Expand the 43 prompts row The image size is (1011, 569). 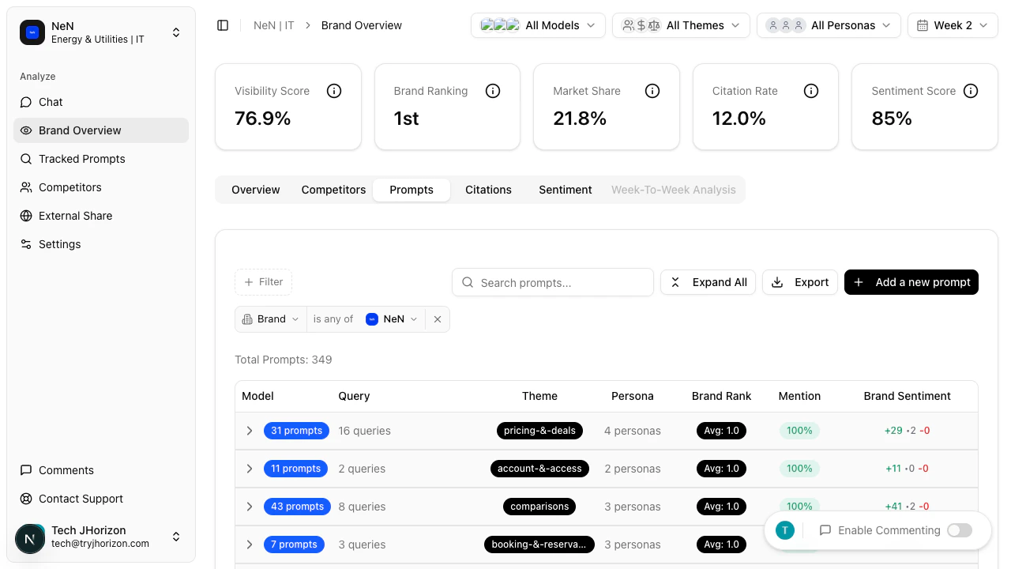click(250, 507)
